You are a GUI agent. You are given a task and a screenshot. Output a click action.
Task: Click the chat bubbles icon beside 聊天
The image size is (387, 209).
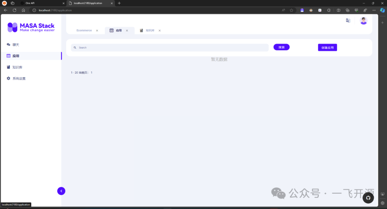pyautogui.click(x=8, y=45)
